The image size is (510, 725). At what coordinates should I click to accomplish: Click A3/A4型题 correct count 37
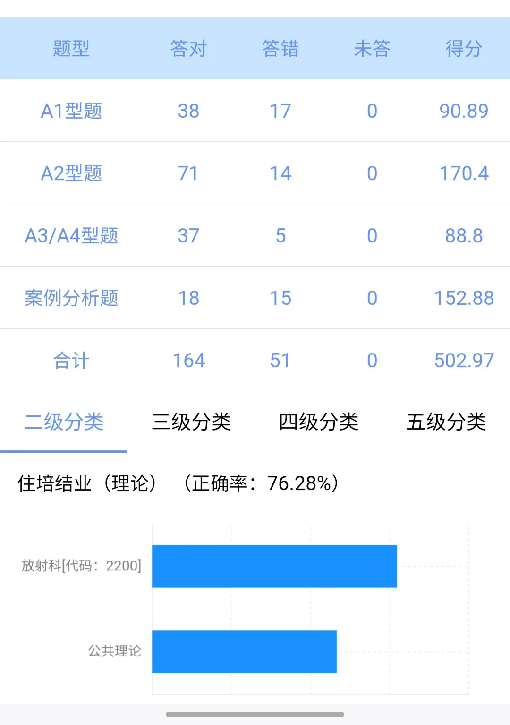[x=188, y=235]
